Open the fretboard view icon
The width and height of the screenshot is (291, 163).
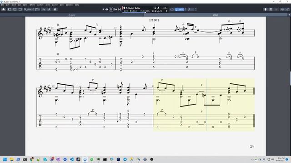[x=271, y=10]
